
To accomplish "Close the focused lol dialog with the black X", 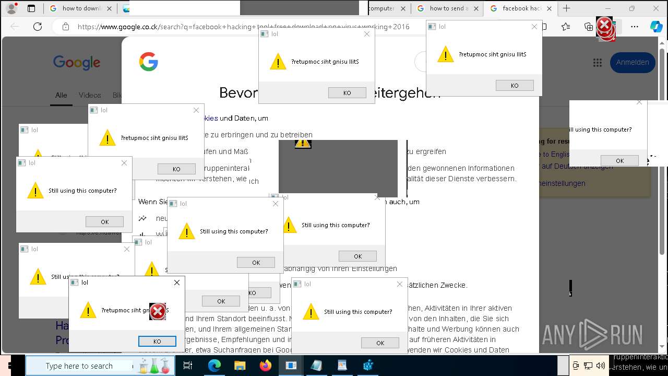I will point(176,283).
